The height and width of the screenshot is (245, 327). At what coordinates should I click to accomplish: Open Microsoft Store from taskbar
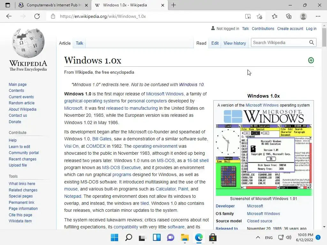213,237
